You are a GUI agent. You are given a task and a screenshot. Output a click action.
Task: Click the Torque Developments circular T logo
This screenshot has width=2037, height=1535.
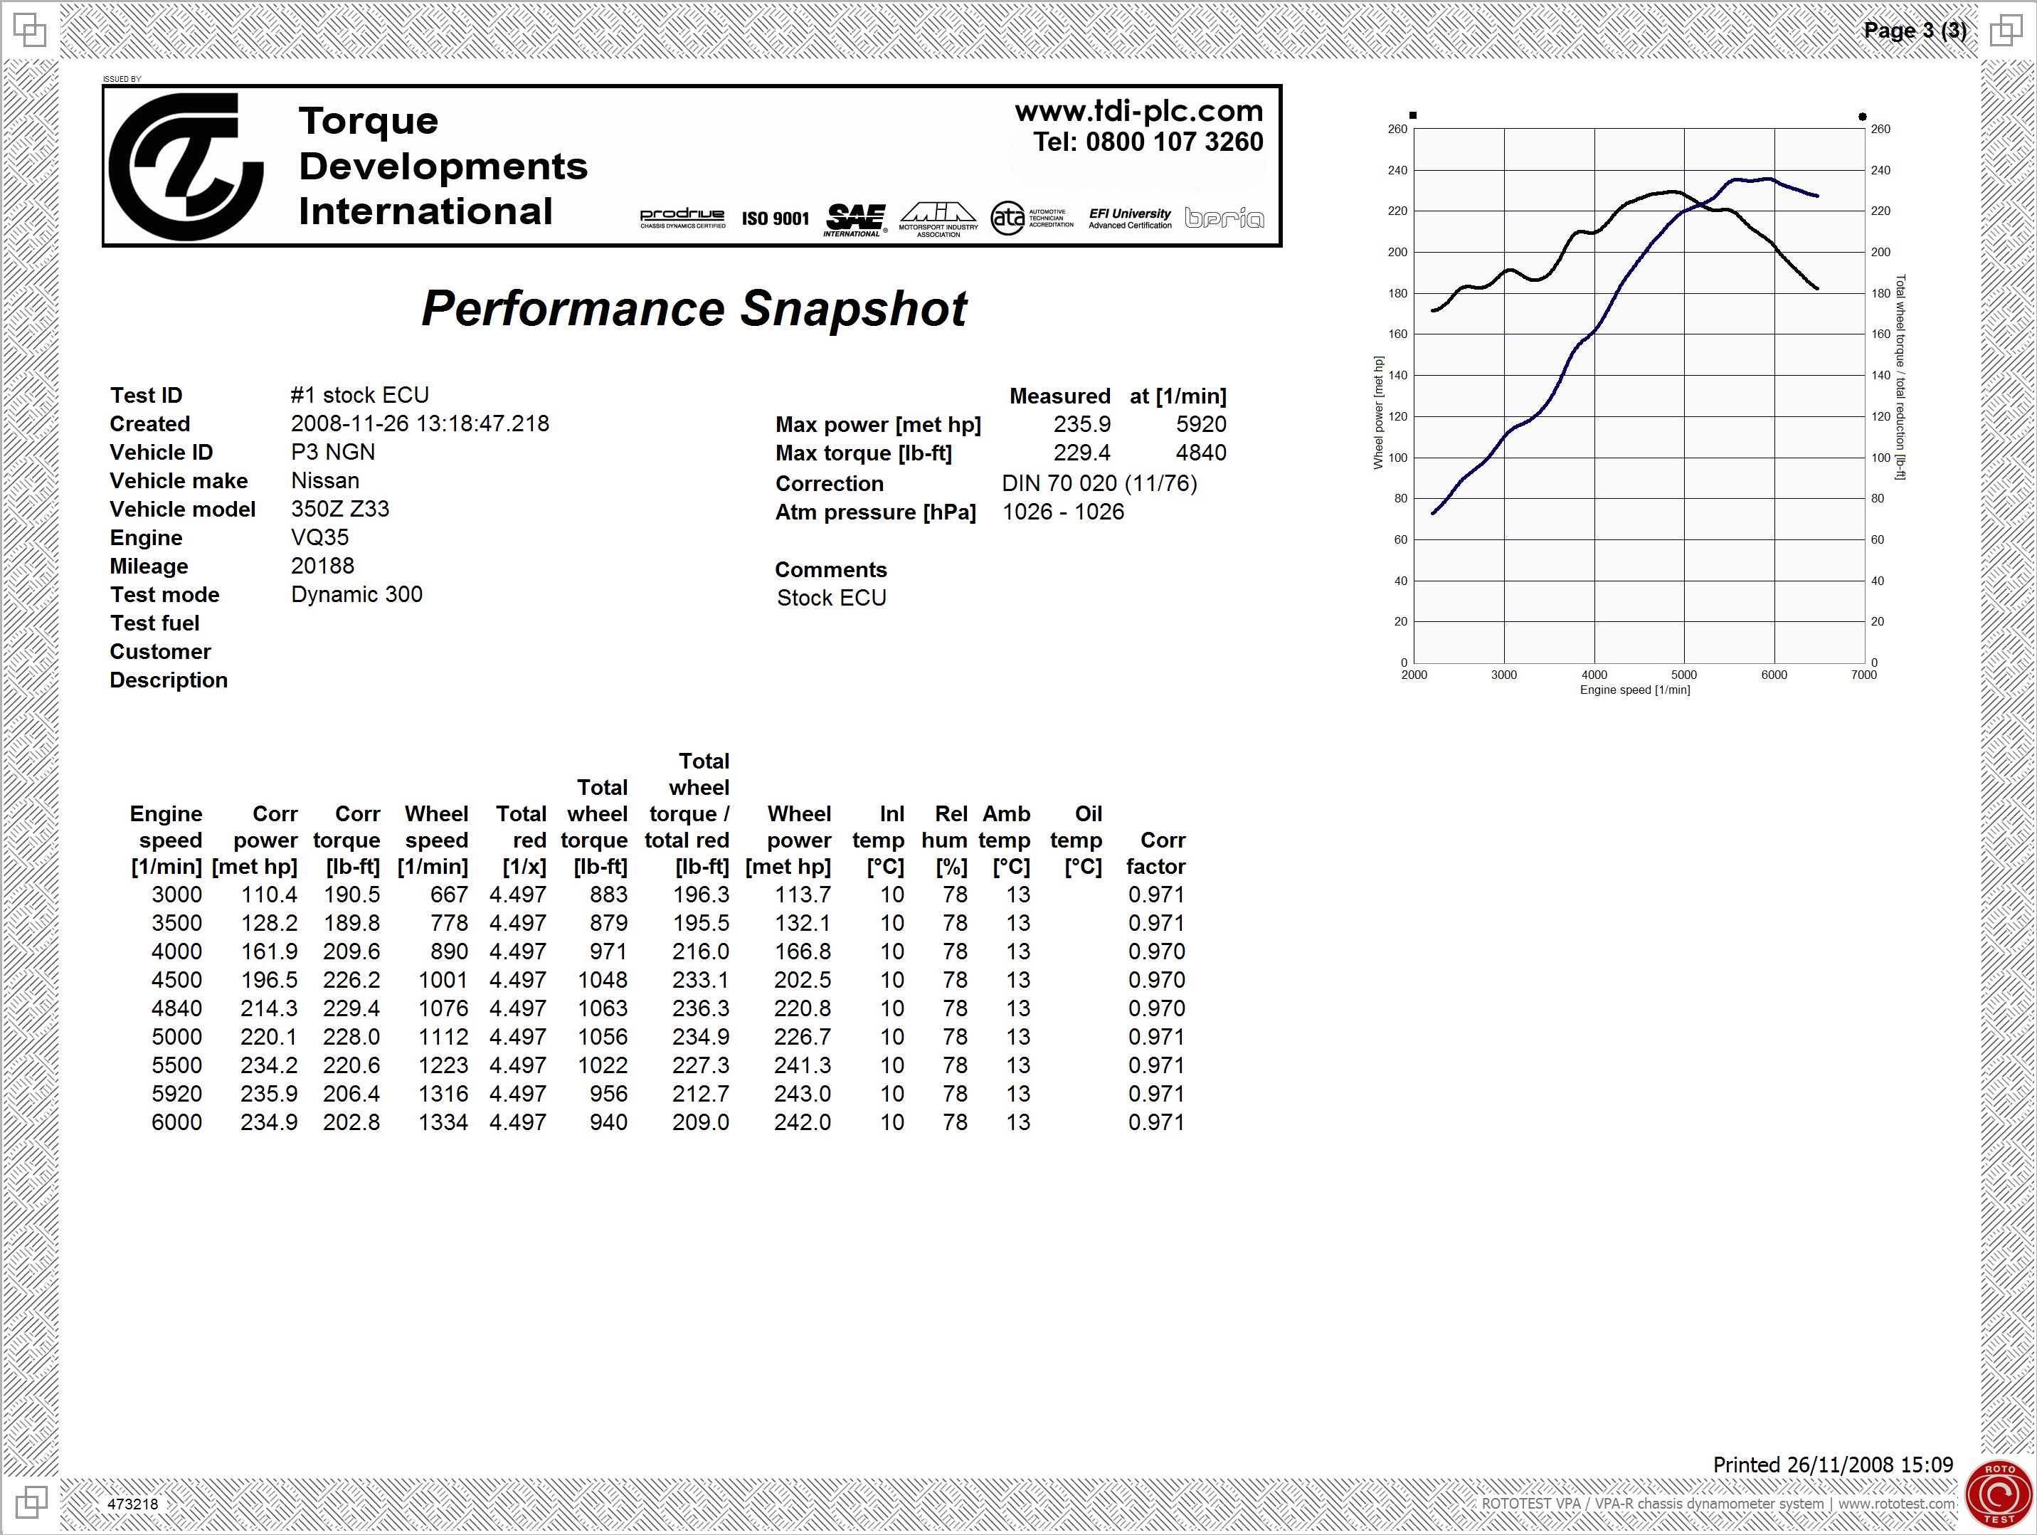coord(187,167)
